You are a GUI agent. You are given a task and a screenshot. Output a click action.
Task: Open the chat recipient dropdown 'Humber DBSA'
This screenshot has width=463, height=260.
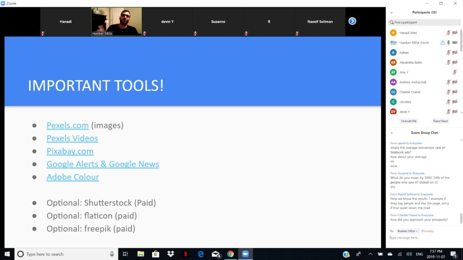coord(408,231)
